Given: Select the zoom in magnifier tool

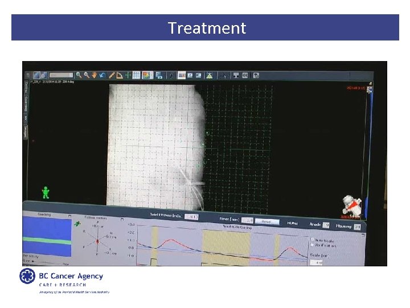Looking at the screenshot, I should (79, 75).
